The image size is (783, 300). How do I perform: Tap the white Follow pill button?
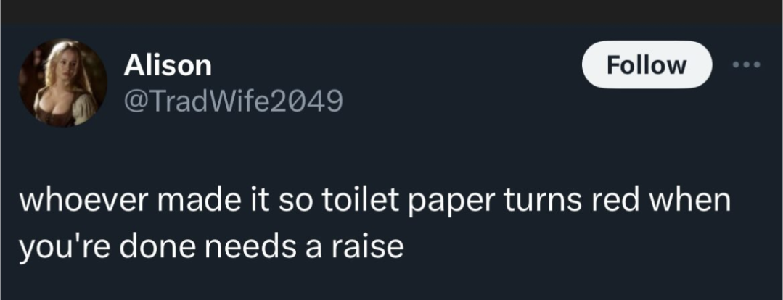pyautogui.click(x=647, y=65)
